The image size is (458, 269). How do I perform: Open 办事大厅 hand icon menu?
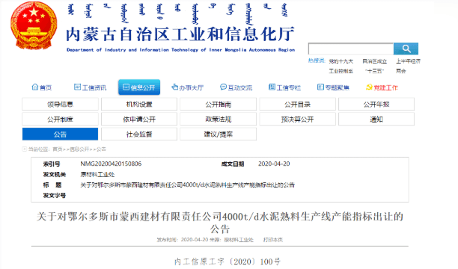click(187, 87)
